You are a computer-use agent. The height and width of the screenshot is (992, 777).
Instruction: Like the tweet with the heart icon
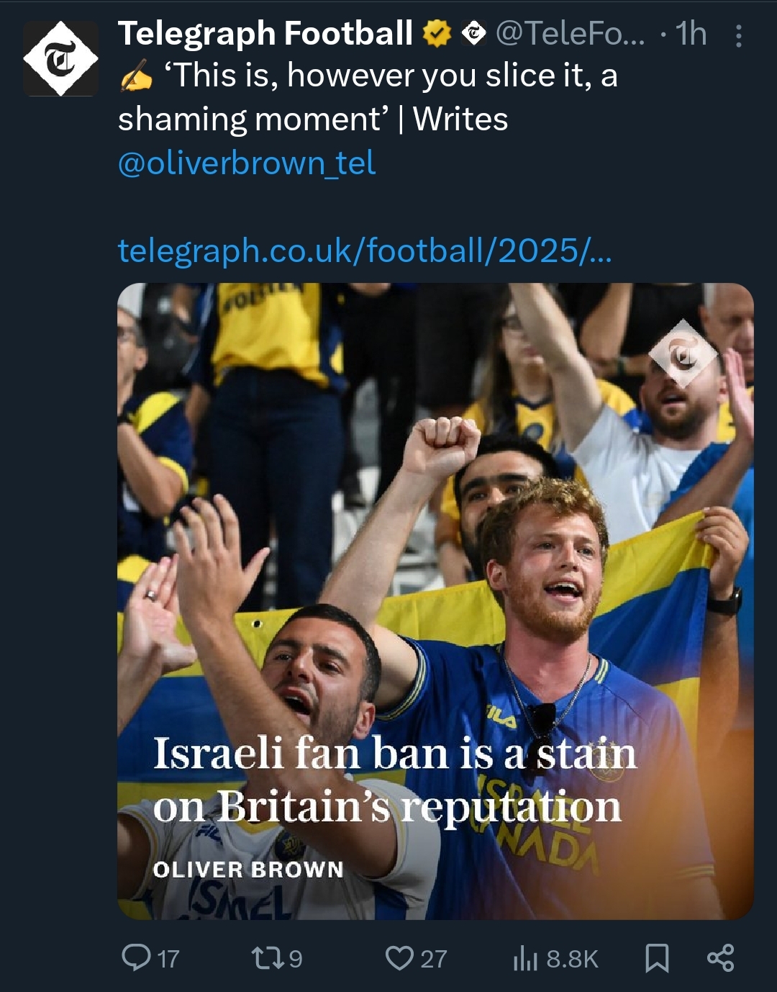pos(399,958)
